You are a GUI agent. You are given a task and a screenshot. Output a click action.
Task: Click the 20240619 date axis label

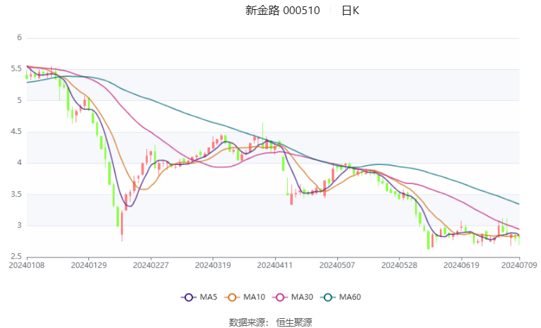coord(461,265)
